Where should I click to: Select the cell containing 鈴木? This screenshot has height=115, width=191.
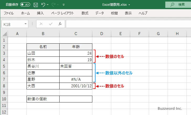point(43,60)
